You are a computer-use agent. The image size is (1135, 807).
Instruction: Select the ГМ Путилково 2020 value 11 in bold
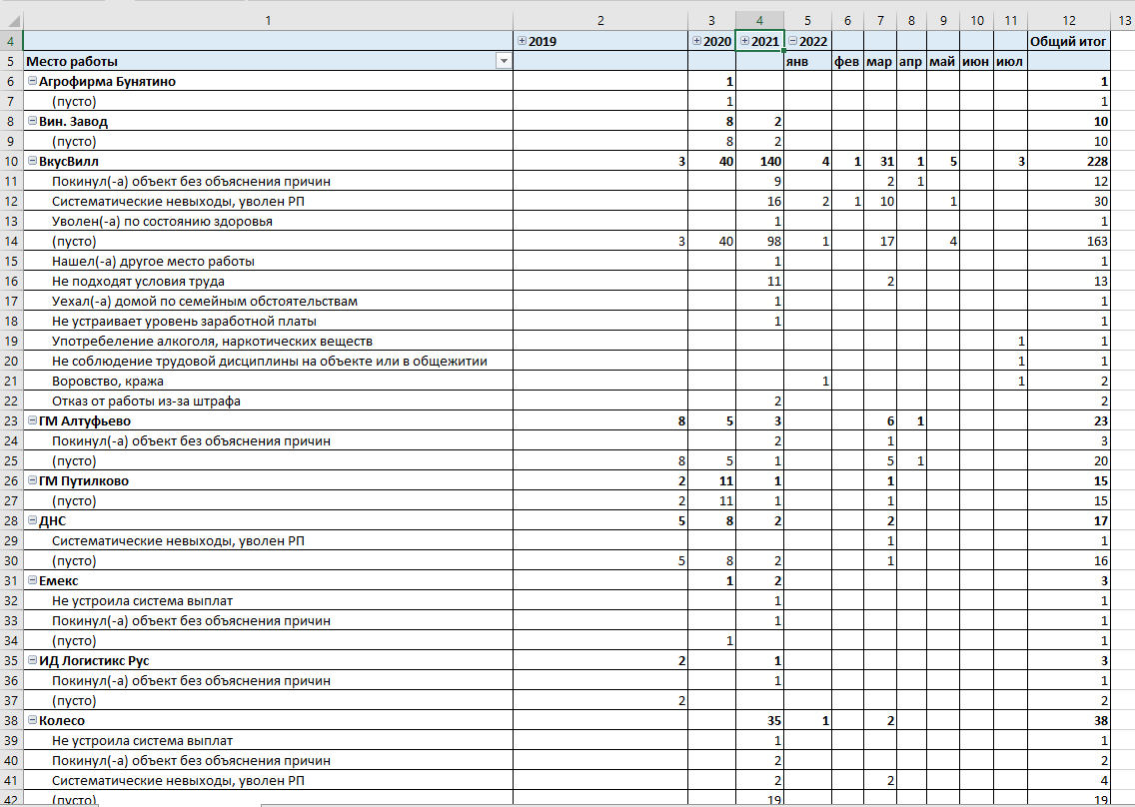coord(711,481)
